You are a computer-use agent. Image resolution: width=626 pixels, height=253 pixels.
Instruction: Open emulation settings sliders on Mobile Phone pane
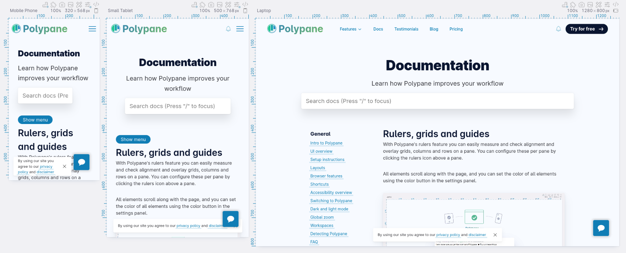coord(88,5)
